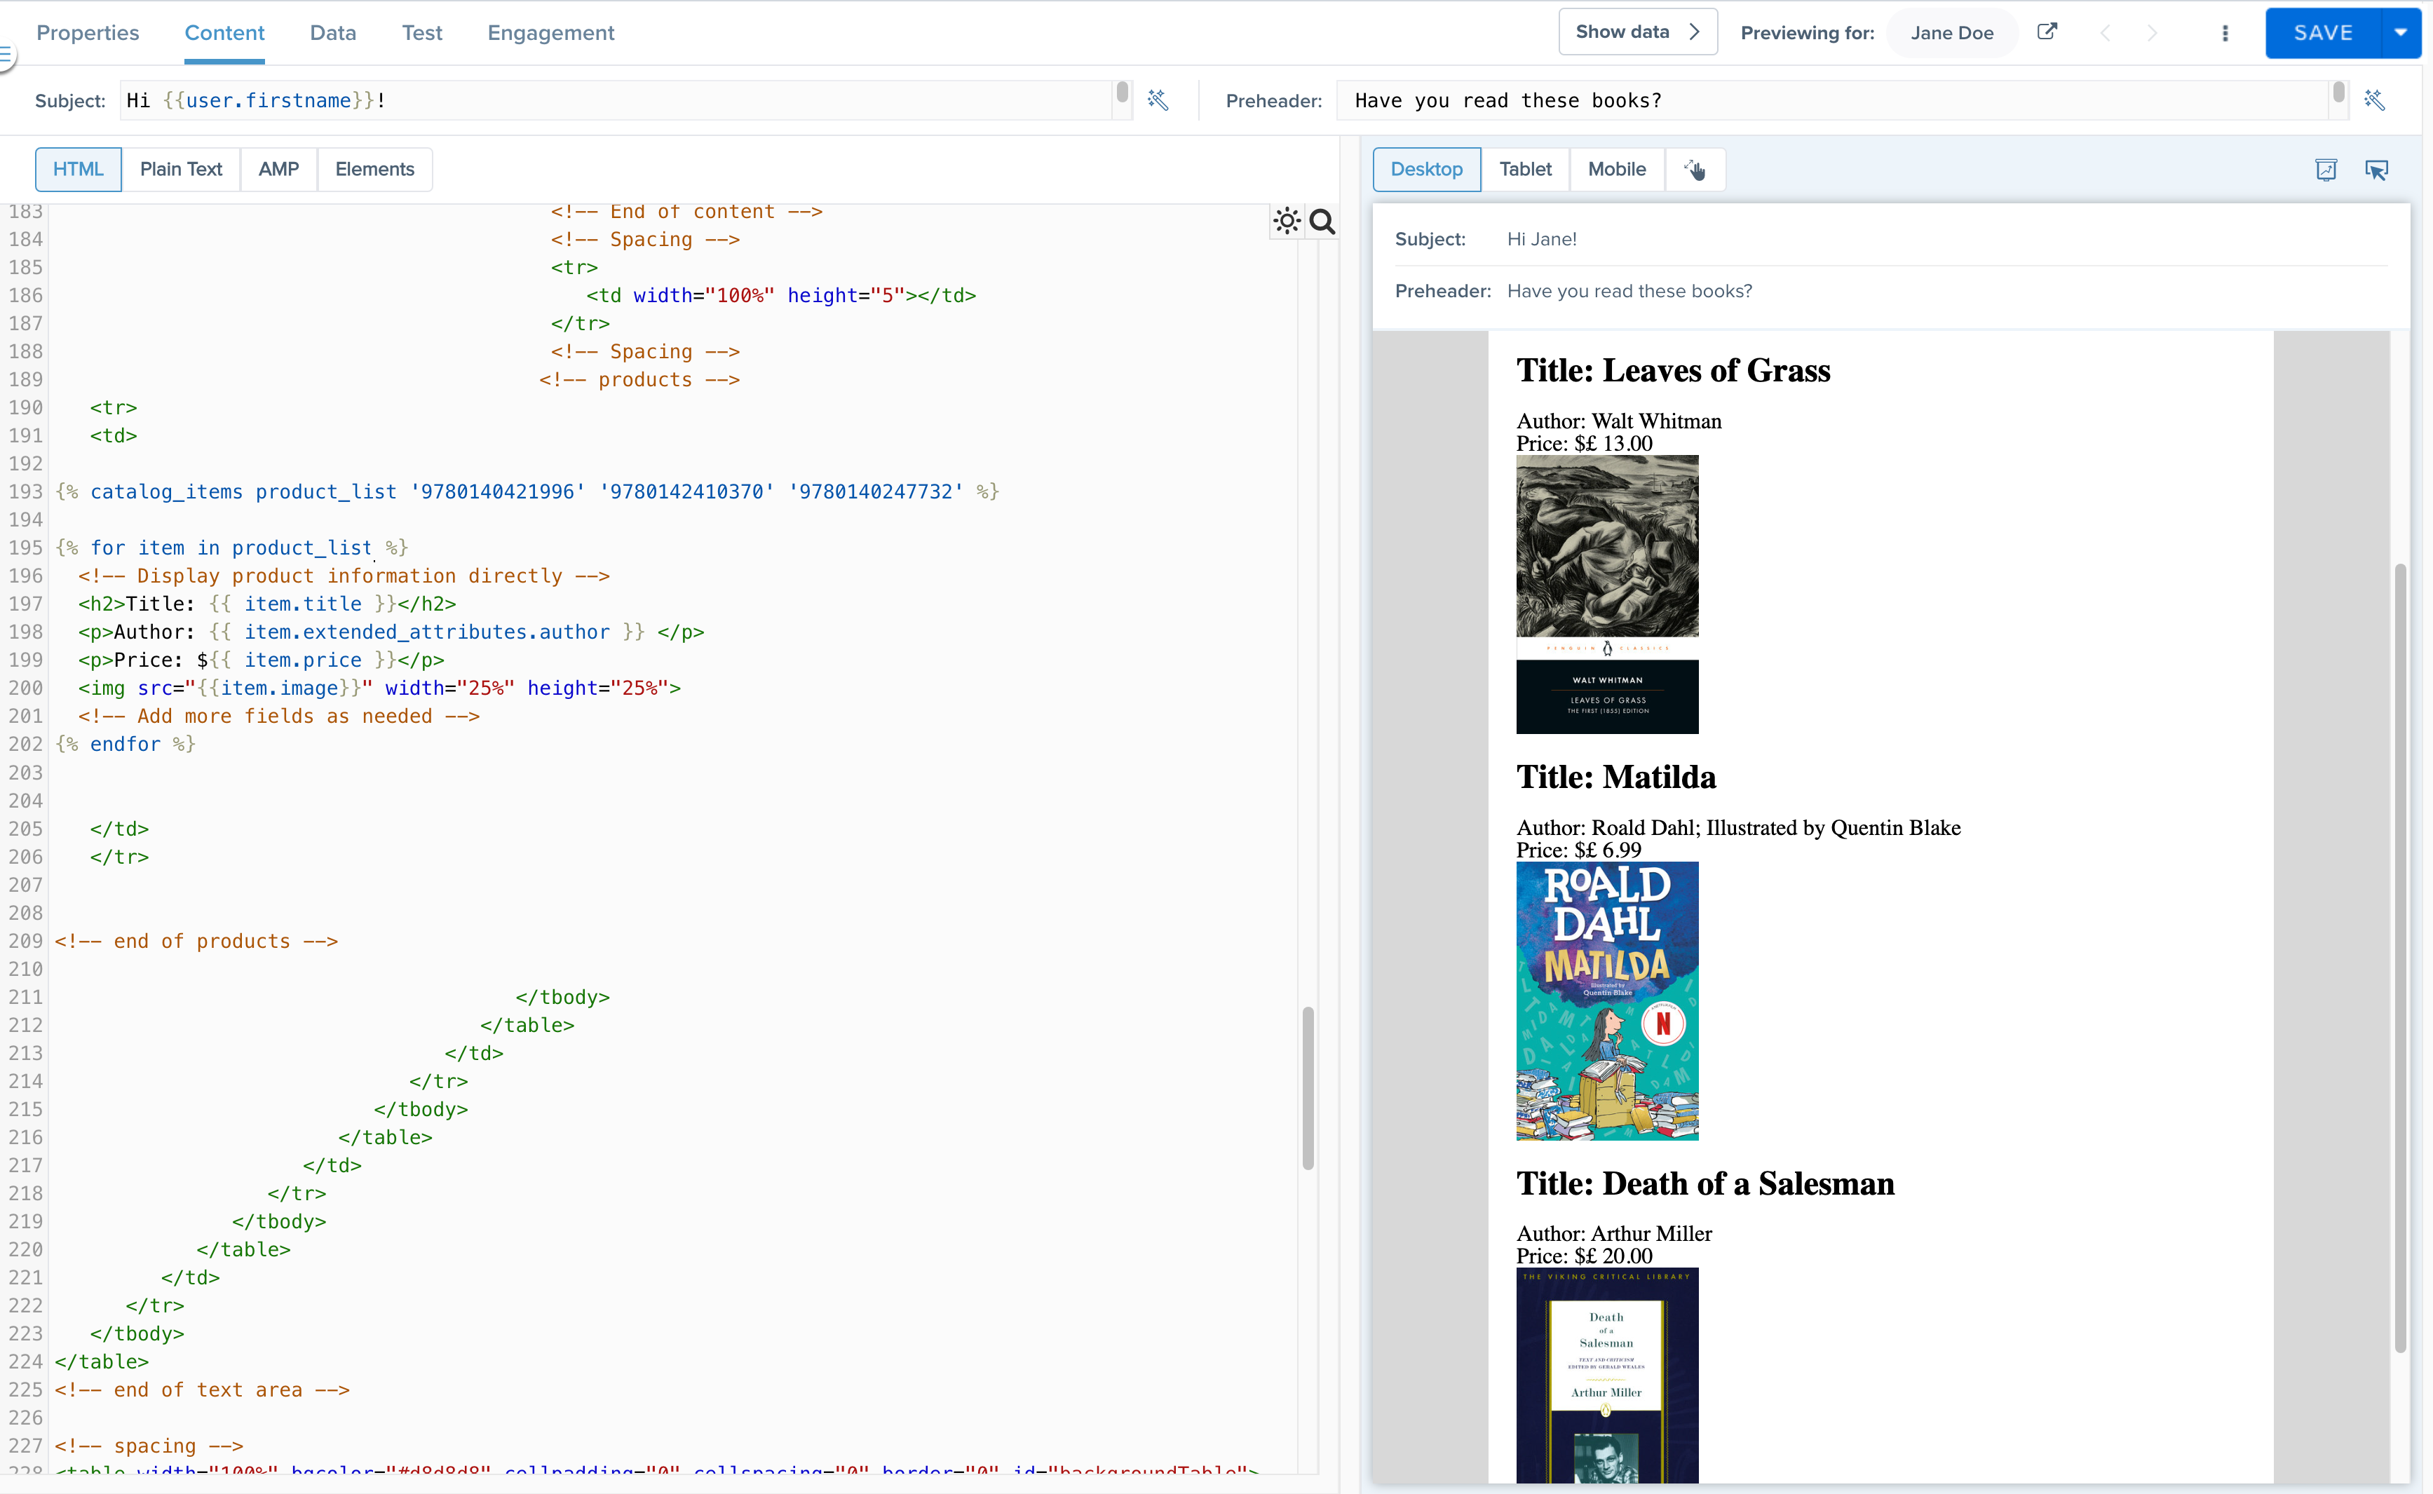Open the Engagement tab
Screen dimensions: 2433x1494
point(550,33)
